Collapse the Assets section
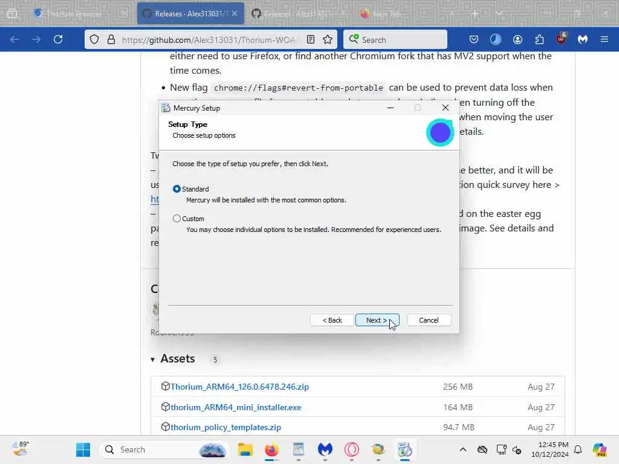 pyautogui.click(x=152, y=359)
